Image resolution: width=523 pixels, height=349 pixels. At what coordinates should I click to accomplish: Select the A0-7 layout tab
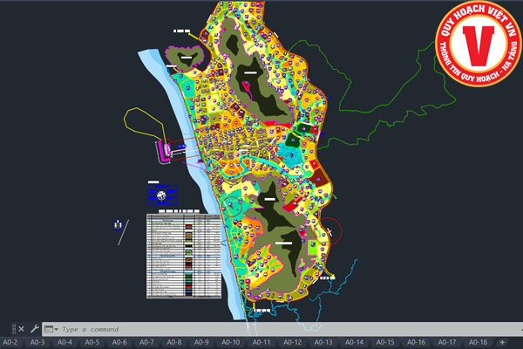coord(146,343)
